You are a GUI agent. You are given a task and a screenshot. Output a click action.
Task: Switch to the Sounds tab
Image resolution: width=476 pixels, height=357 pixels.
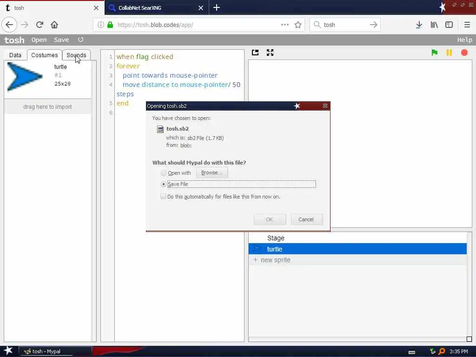click(76, 55)
